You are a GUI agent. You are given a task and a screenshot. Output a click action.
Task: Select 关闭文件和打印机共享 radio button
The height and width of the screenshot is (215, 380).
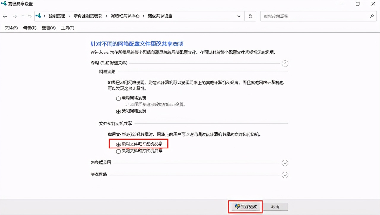pyautogui.click(x=118, y=151)
